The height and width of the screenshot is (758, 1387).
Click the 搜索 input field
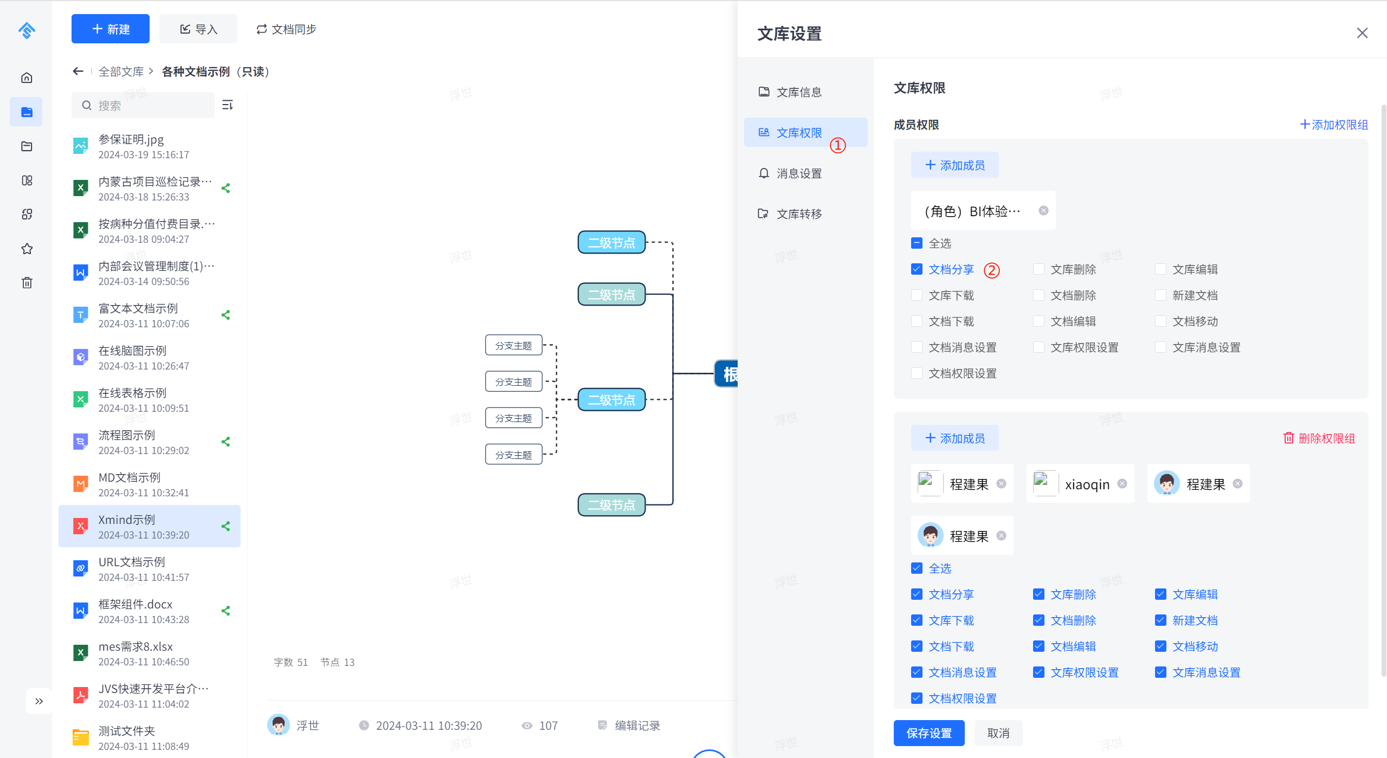[143, 105]
